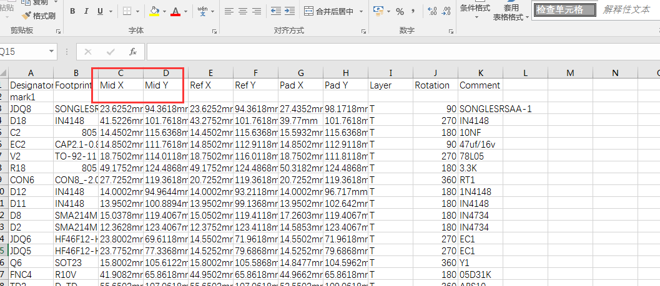This screenshot has height=286, width=660.
Task: Apply percent style to cells
Action: pos(400,11)
